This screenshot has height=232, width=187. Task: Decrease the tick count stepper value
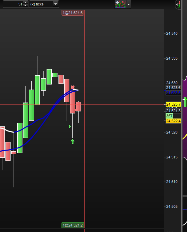(26, 6)
